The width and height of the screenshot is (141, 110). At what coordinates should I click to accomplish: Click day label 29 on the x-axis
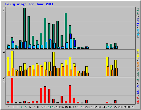[124, 107]
